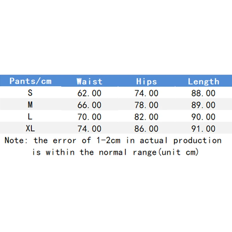Click the Waist column header
Screen dimensions: 232x232
click(x=89, y=81)
